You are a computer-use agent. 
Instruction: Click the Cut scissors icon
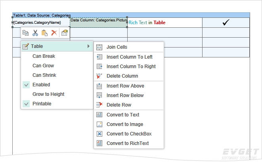pyautogui.click(x=35, y=33)
